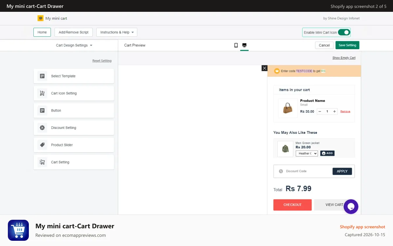Open the Select Template settings row
Viewport: 393px width, 246px height.
tap(74, 76)
